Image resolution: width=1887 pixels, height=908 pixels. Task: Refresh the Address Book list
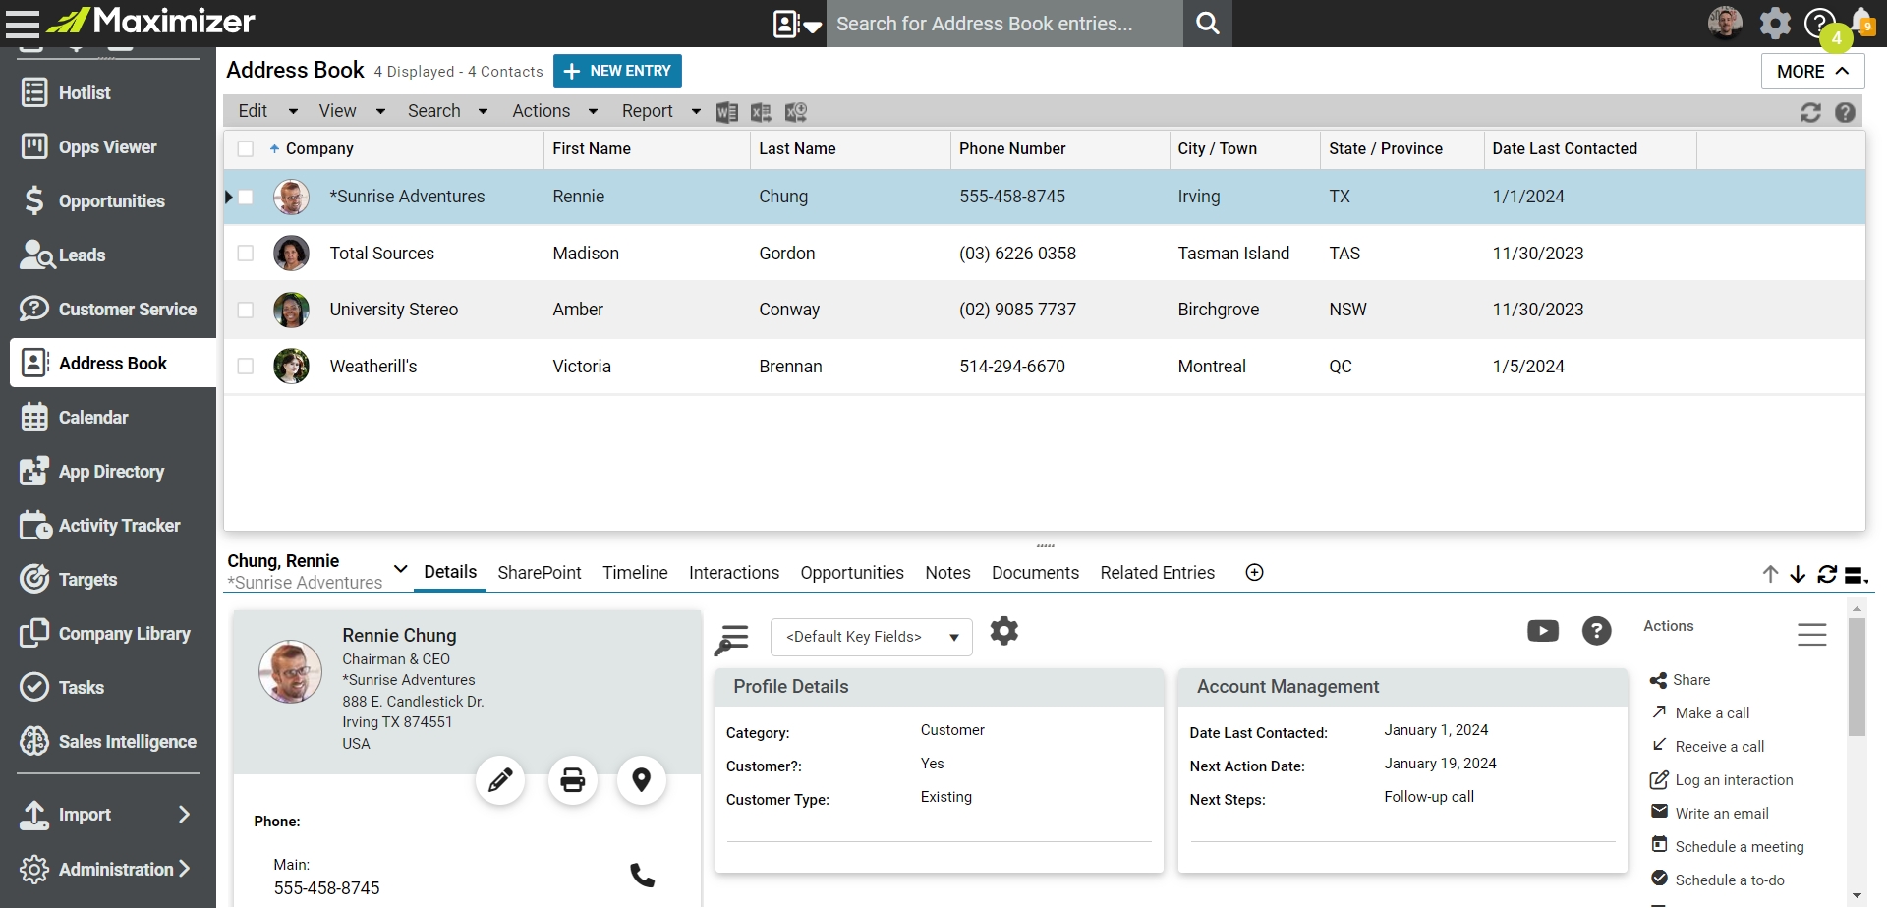click(x=1810, y=112)
